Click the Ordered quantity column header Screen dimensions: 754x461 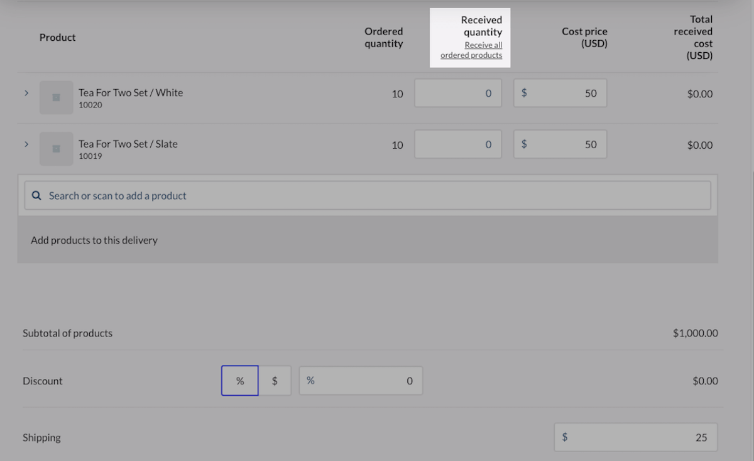pyautogui.click(x=384, y=37)
